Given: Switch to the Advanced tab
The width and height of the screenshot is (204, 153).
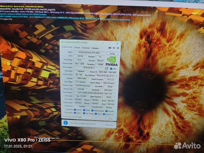Looking at the screenshot, I should point(86,48).
